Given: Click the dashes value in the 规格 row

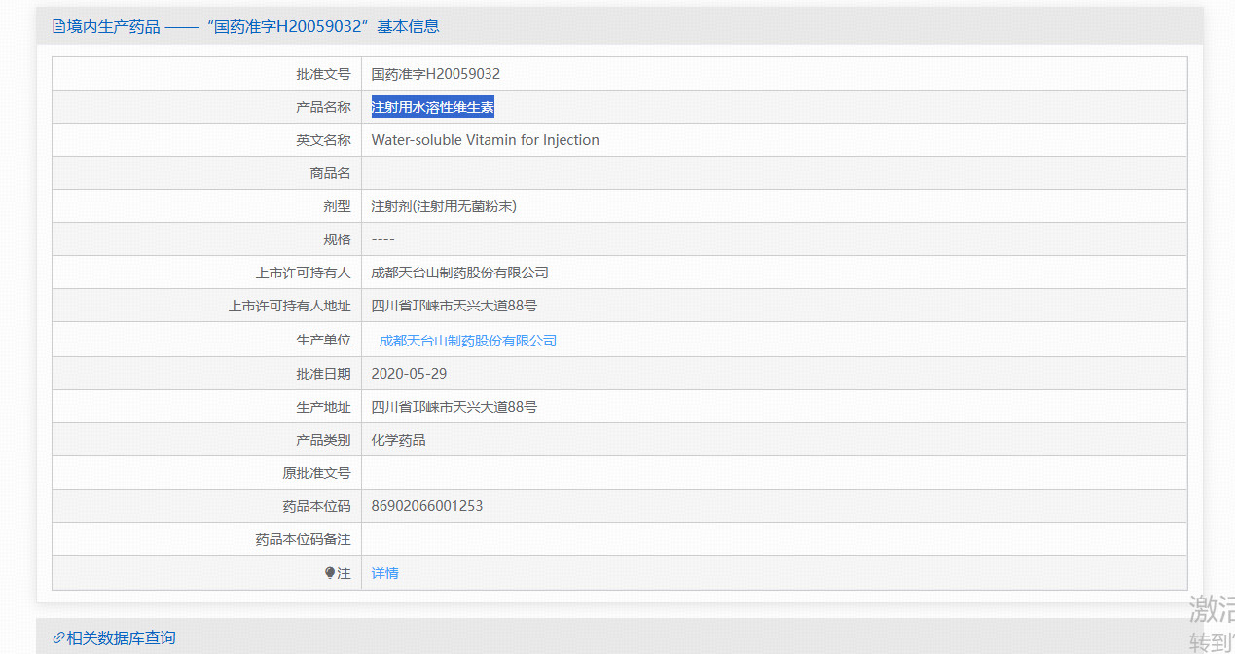Looking at the screenshot, I should [x=382, y=239].
